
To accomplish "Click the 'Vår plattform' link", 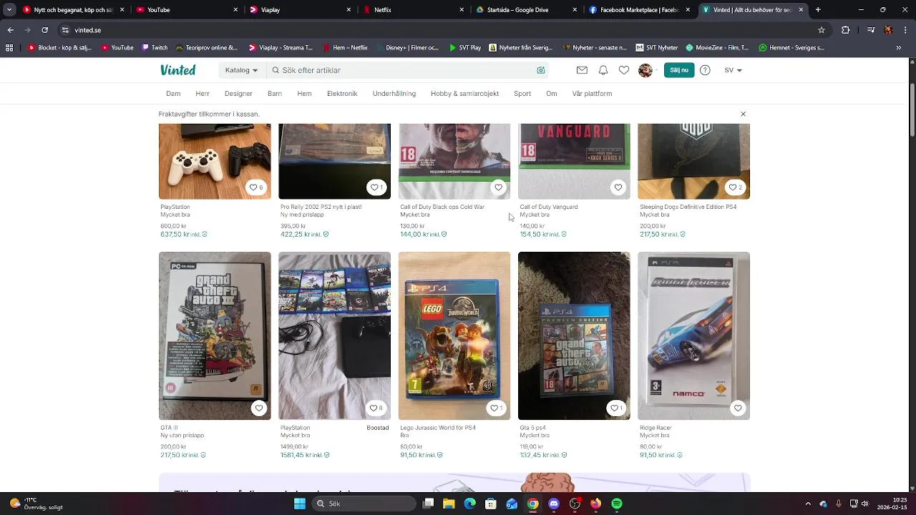I will (592, 94).
